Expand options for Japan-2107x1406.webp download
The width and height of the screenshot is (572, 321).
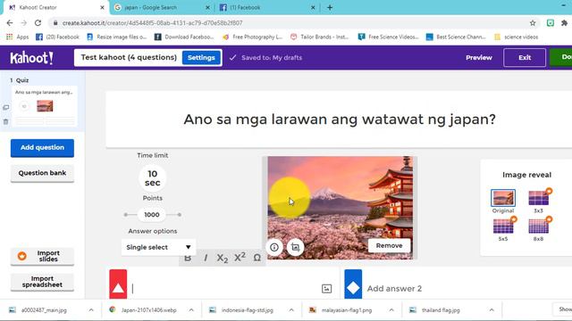click(x=191, y=310)
